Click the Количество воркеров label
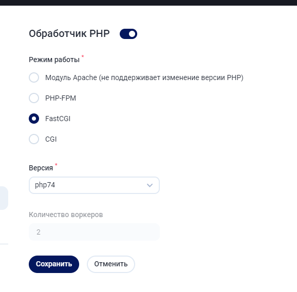The height and width of the screenshot is (292, 297). coord(66,215)
